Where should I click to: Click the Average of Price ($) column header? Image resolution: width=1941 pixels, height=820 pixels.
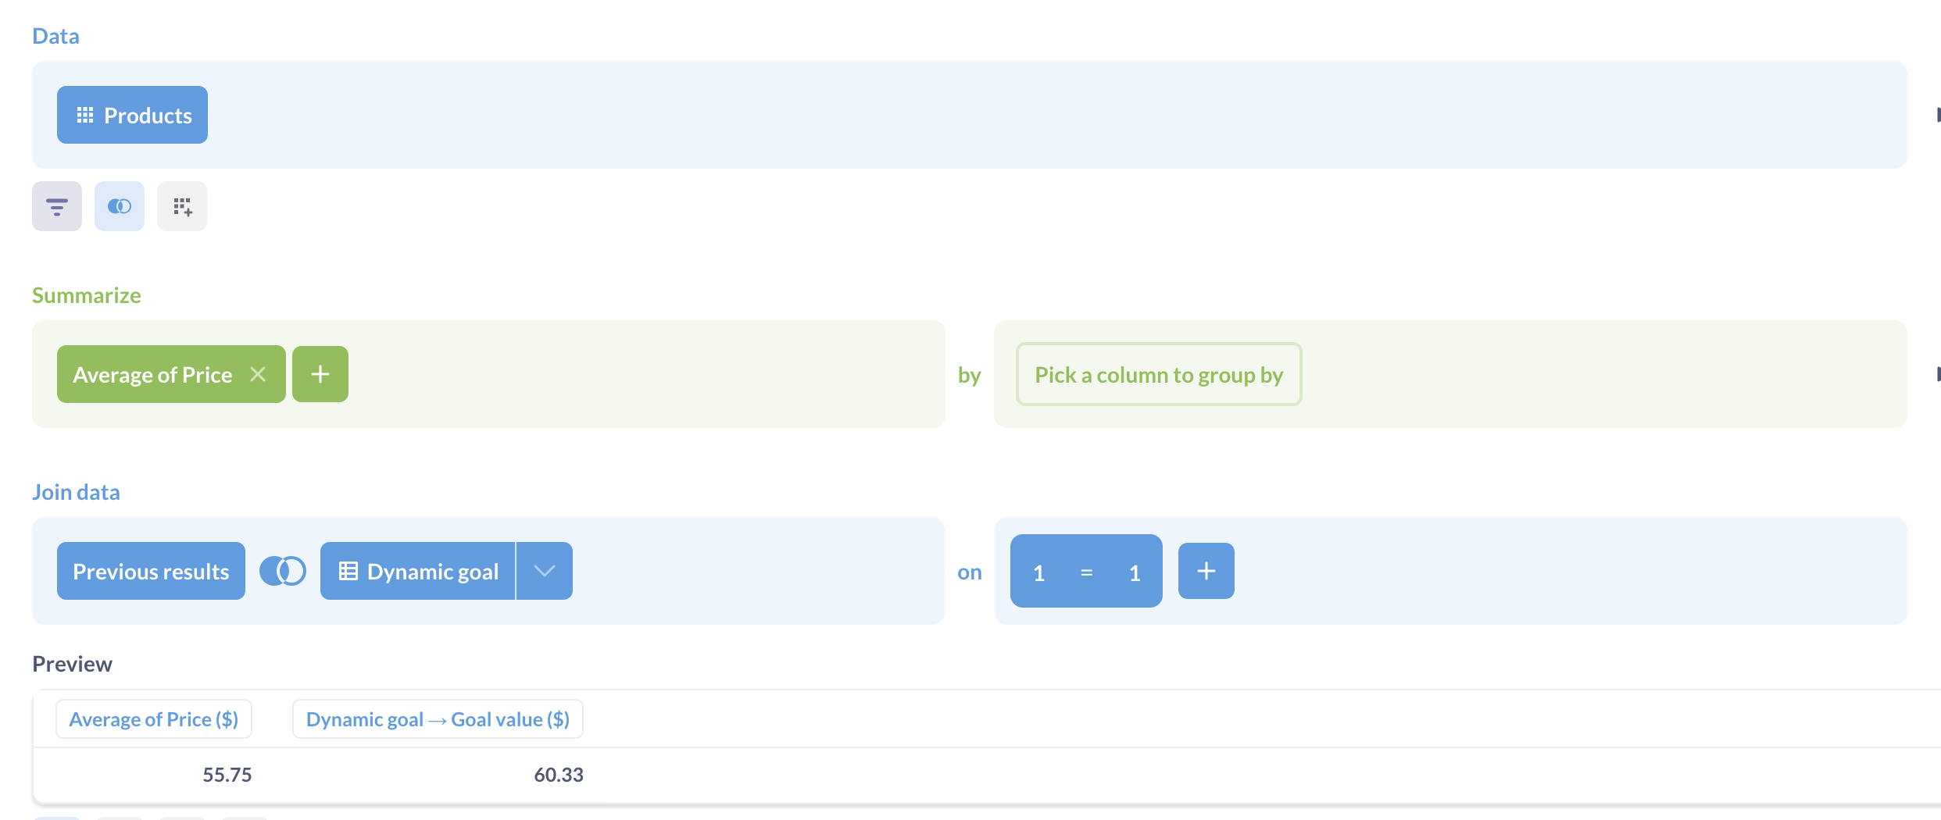point(153,718)
